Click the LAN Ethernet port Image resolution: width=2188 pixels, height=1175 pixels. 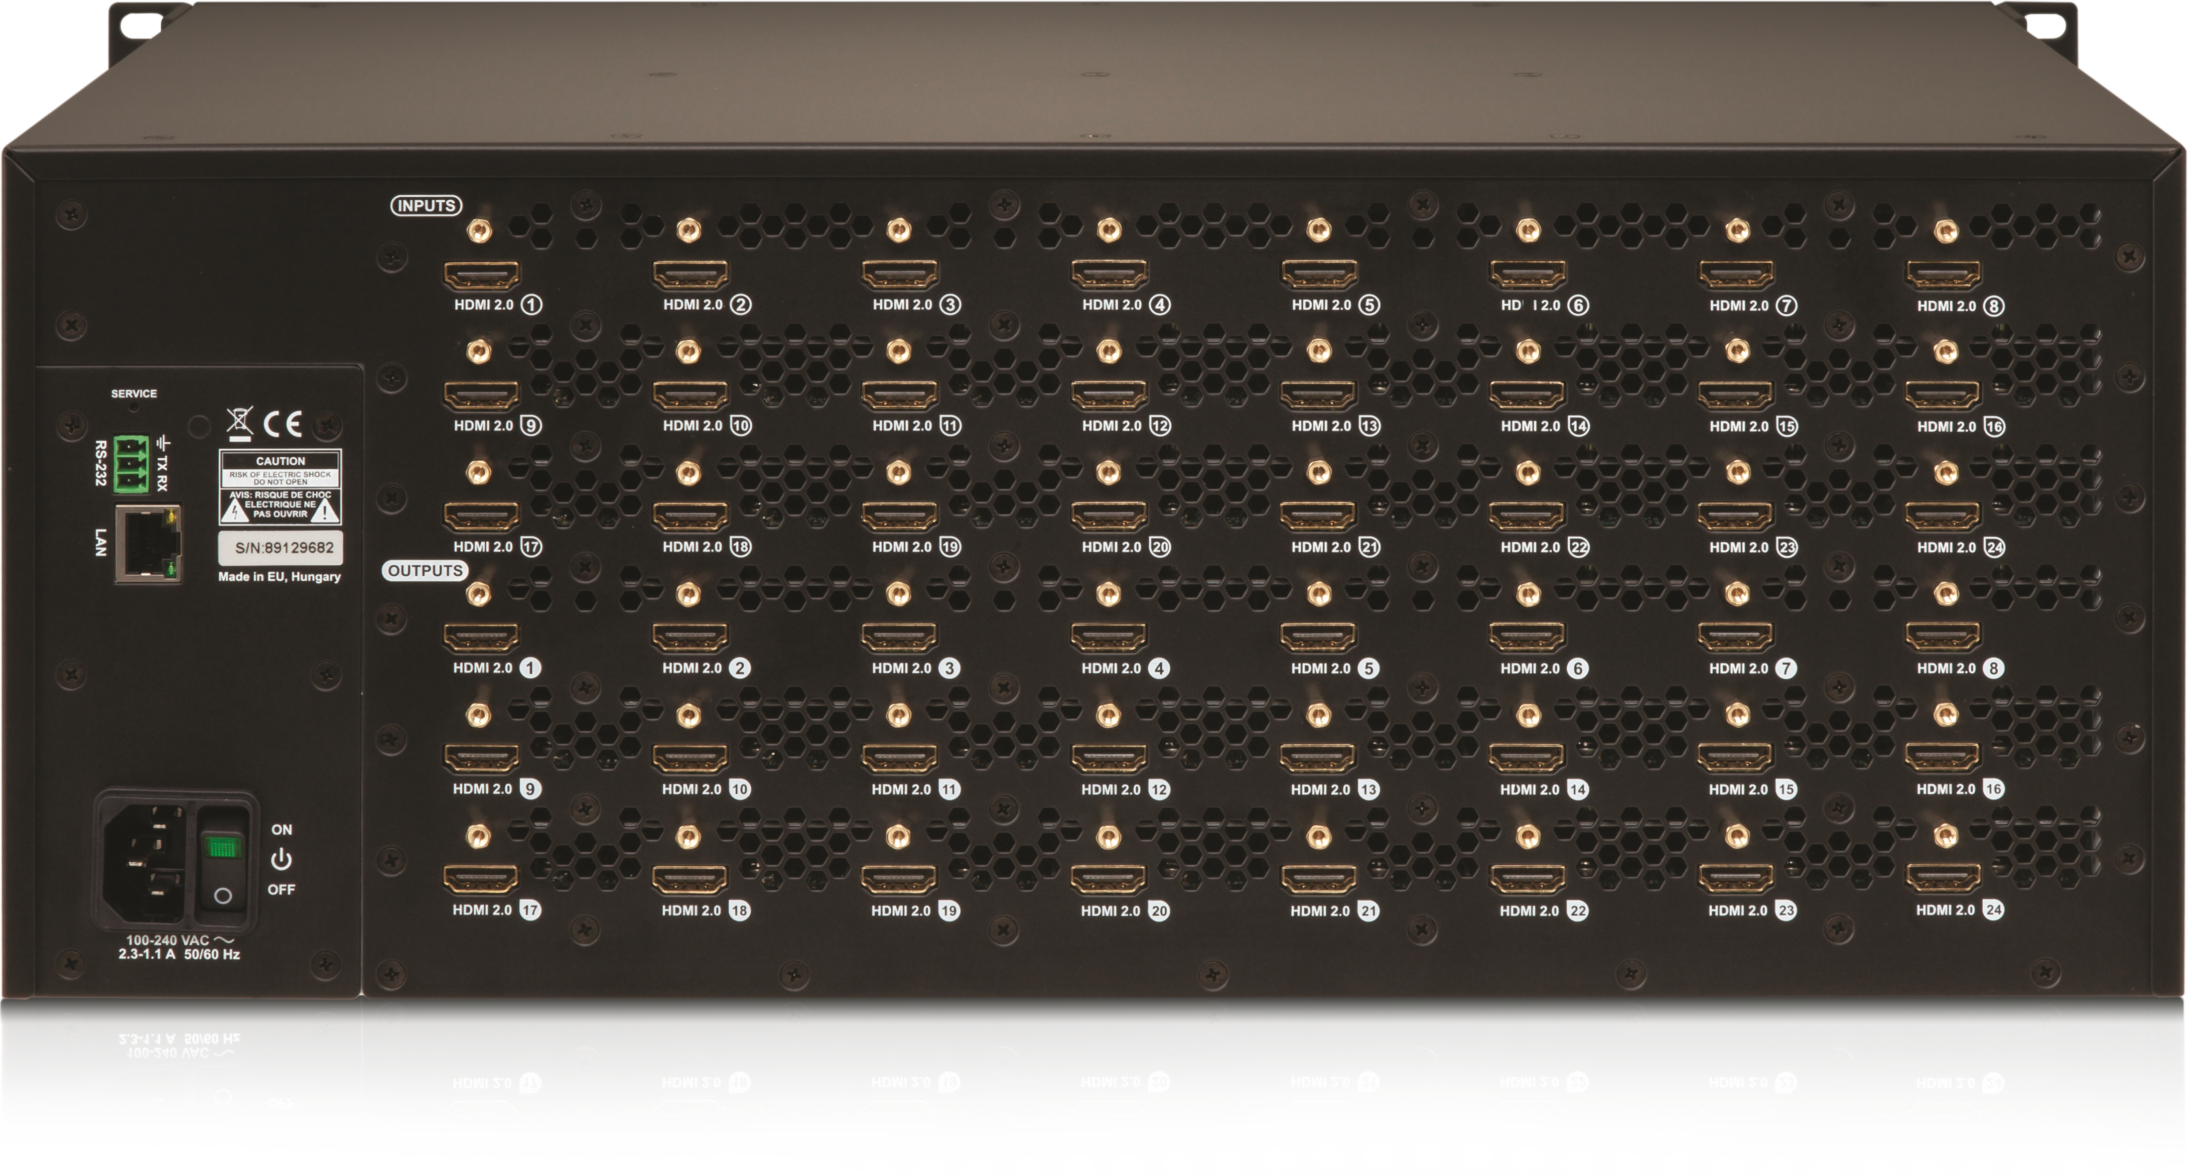(x=148, y=543)
